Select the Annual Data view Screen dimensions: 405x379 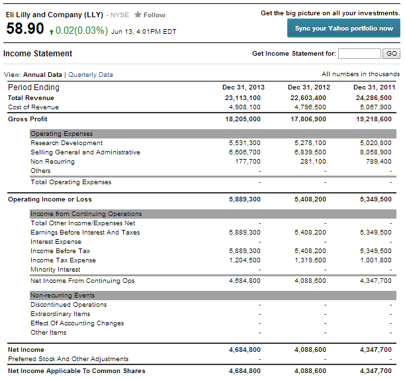tap(42, 75)
